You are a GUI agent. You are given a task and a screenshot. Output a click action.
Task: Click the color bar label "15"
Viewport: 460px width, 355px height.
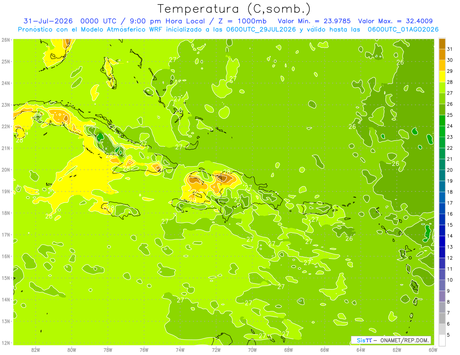coord(450,225)
